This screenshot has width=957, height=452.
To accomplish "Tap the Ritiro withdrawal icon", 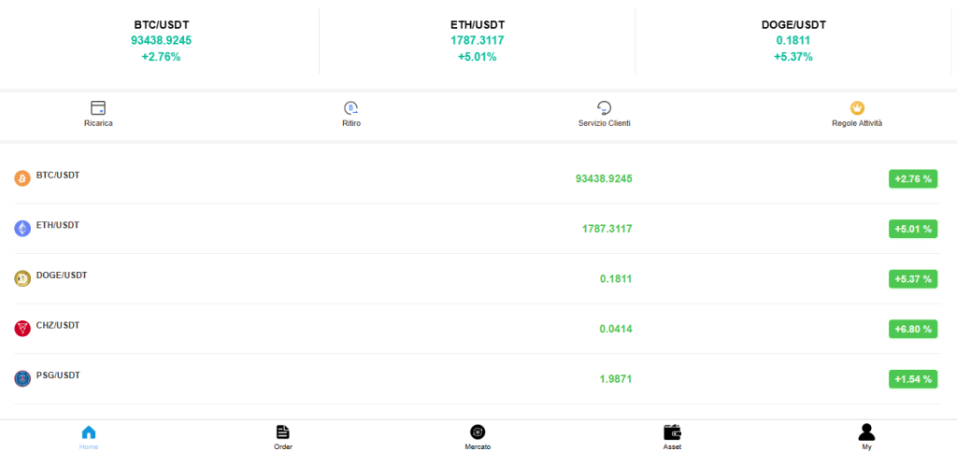I will coord(351,108).
